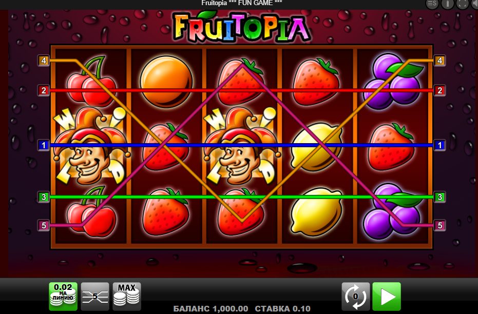
Task: Select payline 2 marker on the left side
Action: (x=44, y=90)
